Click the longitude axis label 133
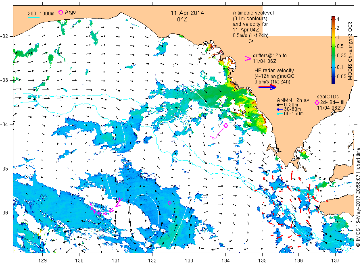This screenshot has height=266, width=363. 189,261
